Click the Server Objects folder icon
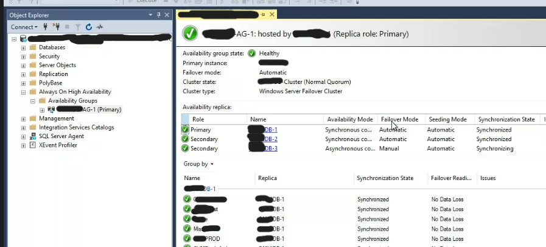546x247 pixels. [33, 65]
